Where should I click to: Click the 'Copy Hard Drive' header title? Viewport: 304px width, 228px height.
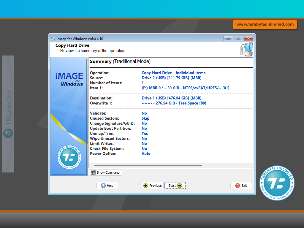72,45
